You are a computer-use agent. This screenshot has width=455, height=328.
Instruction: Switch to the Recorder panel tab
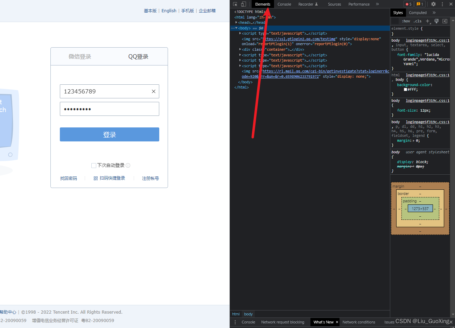[x=308, y=4]
